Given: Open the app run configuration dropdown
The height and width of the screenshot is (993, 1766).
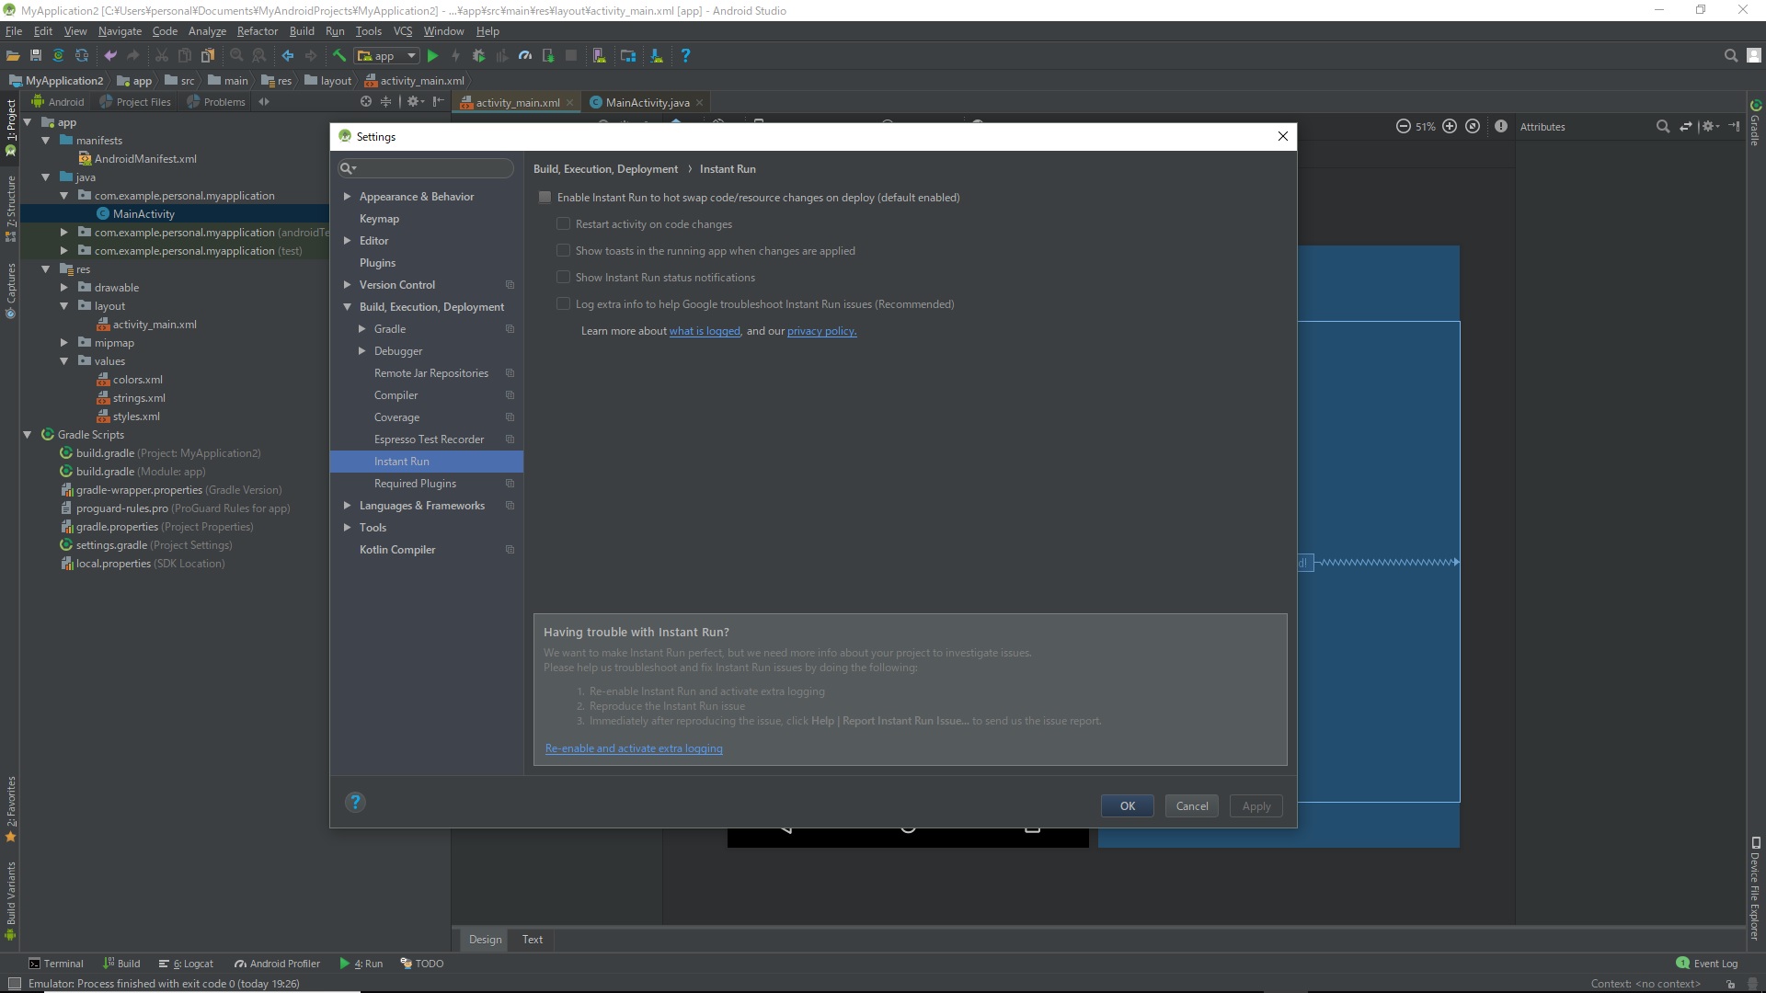Looking at the screenshot, I should point(388,56).
